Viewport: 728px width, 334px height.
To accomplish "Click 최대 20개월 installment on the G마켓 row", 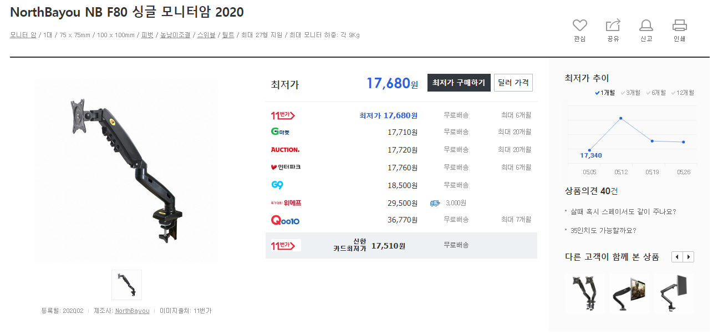I will tap(515, 132).
